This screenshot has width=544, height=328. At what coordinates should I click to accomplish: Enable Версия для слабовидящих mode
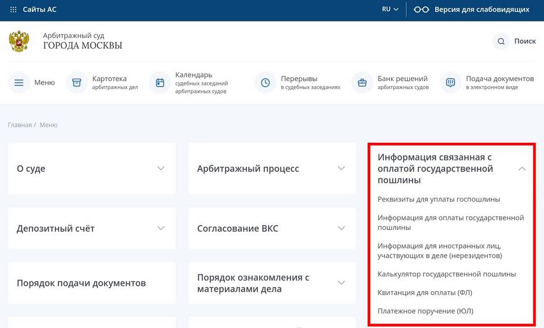473,10
